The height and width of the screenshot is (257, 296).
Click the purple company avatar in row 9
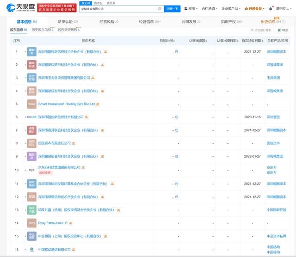(x=32, y=156)
